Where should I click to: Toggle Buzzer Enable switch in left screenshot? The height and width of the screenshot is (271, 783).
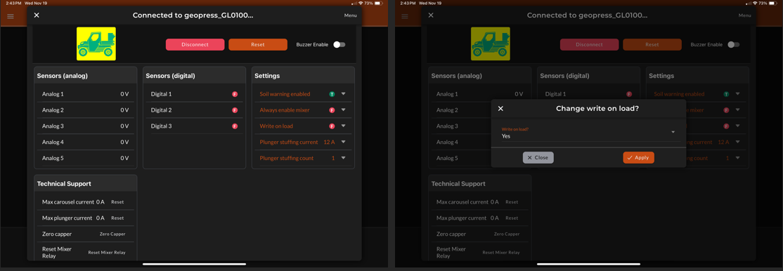(339, 44)
